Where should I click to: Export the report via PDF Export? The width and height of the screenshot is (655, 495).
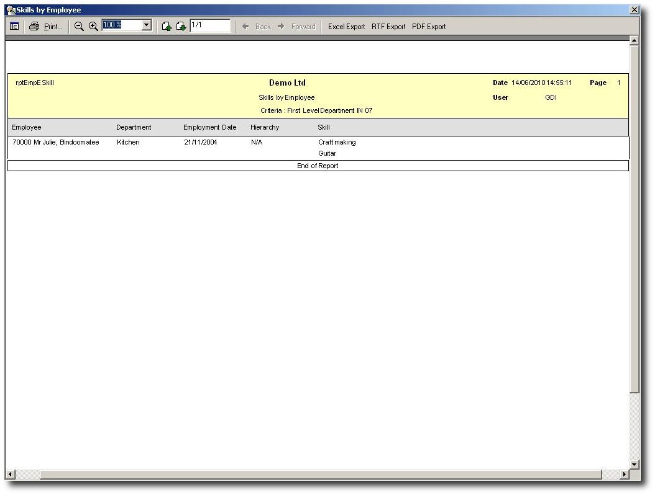pos(429,27)
